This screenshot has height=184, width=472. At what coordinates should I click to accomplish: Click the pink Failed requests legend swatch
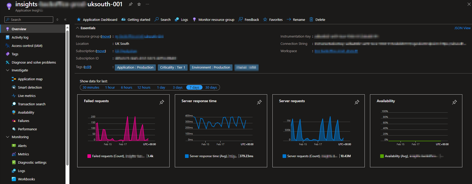89,156
